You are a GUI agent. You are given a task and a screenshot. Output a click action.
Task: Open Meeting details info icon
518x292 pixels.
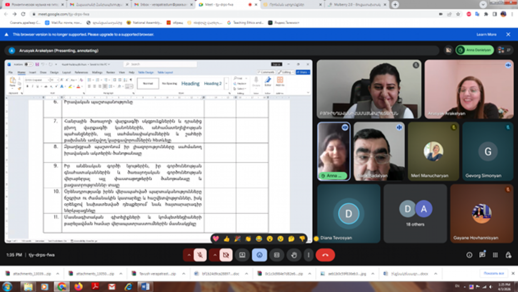469,255
